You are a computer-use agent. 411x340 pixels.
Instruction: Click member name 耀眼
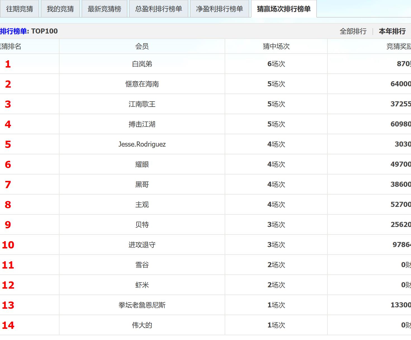pyautogui.click(x=142, y=164)
